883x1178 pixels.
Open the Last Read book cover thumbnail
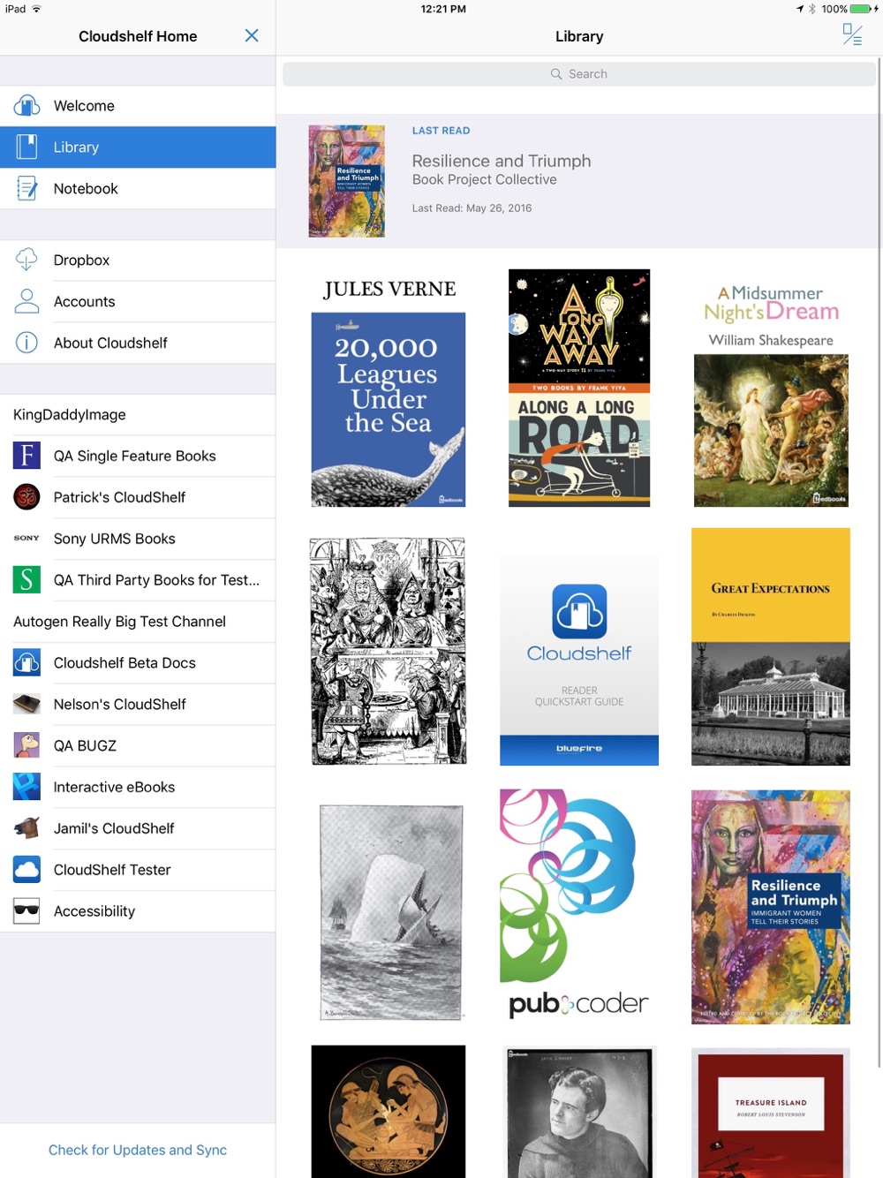346,181
